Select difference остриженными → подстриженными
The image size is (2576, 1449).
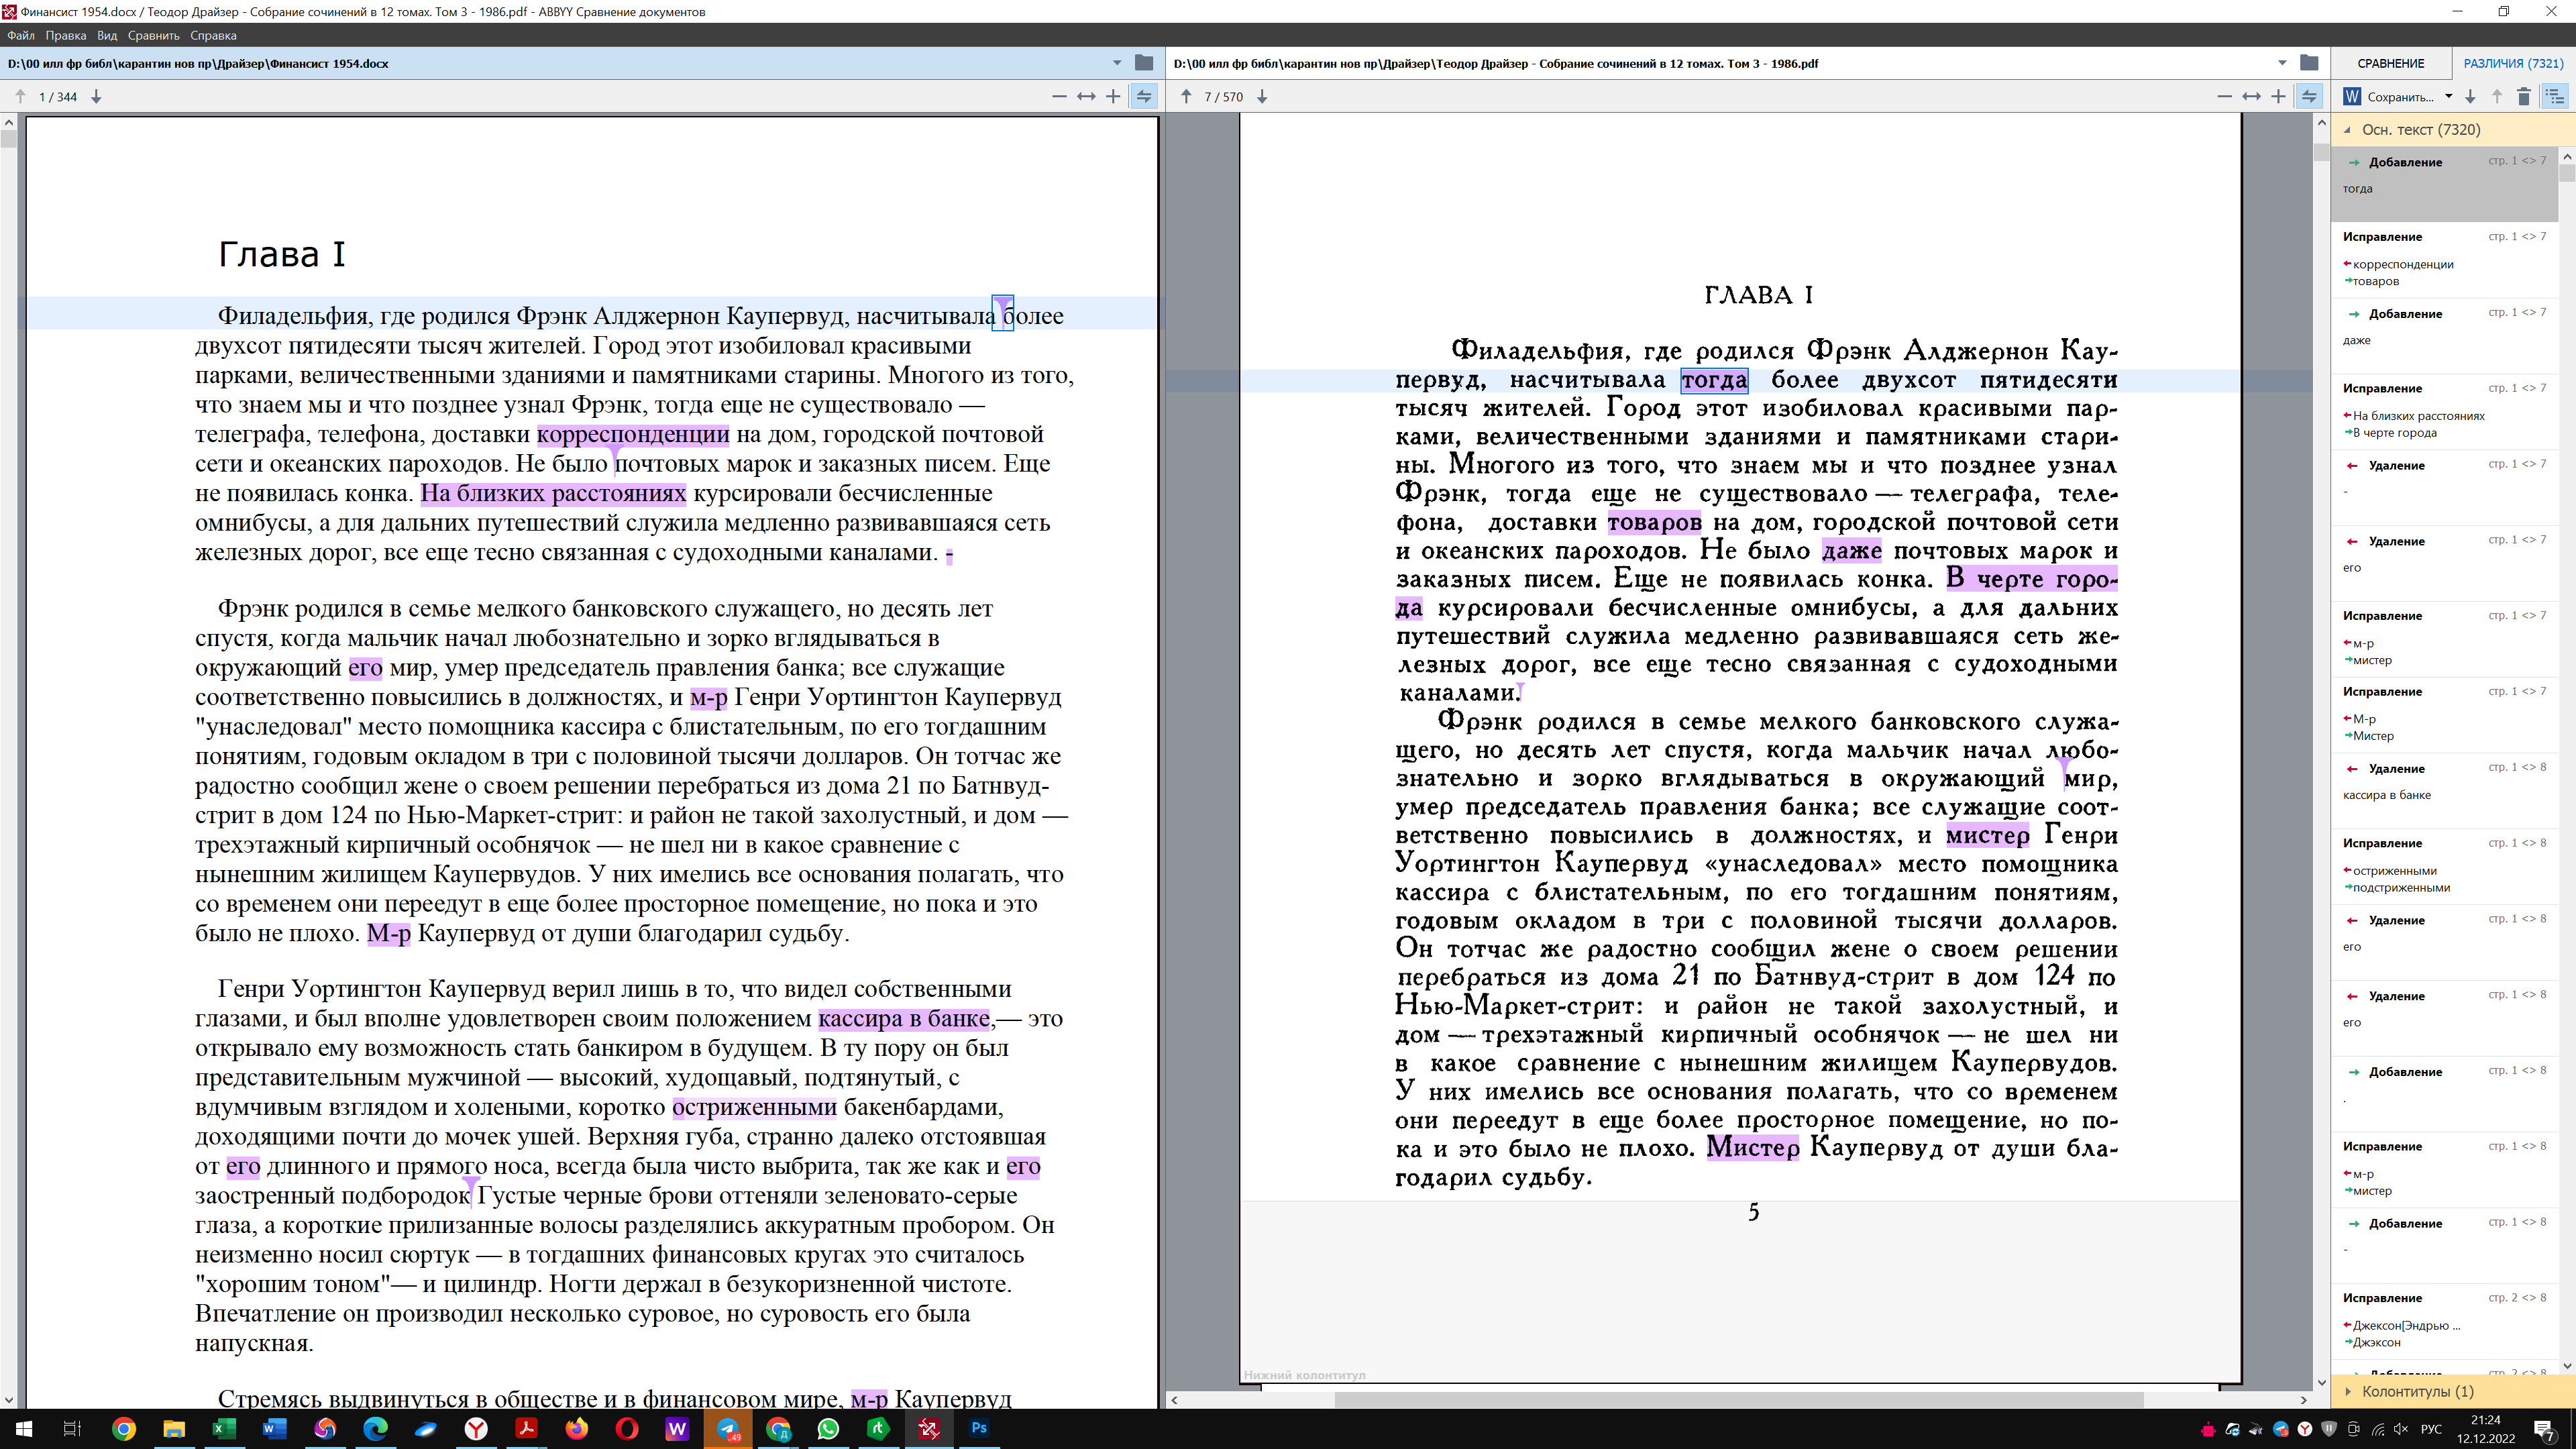(2444, 867)
